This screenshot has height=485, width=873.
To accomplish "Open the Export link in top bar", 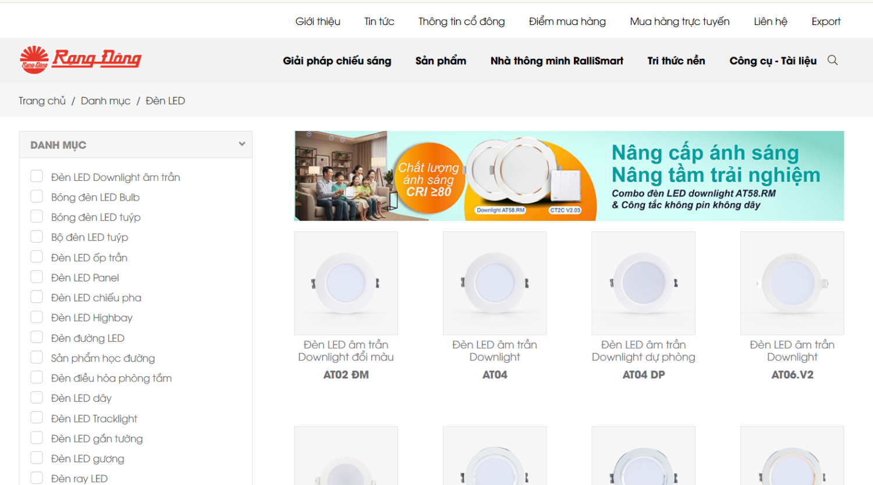I will pos(825,22).
